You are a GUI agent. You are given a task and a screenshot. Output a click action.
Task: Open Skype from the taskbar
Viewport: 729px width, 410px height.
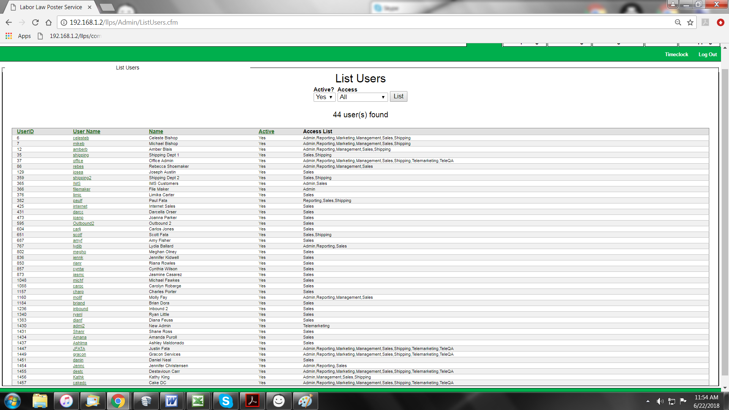tap(226, 401)
